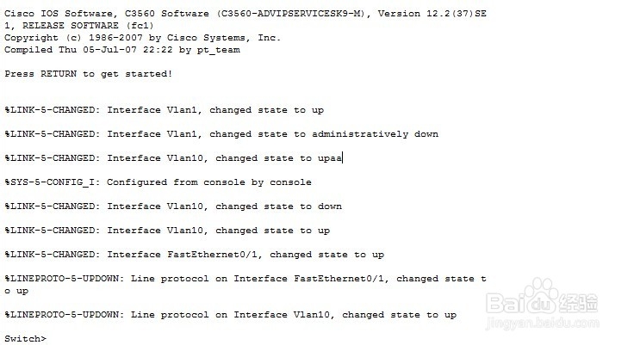
Task: Click the "Press RETURN to get started!" line
Action: [89, 74]
